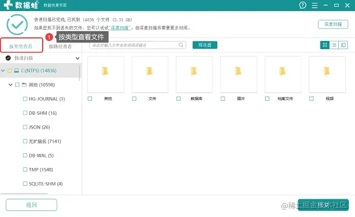Open the 筛选器 filter button

click(x=205, y=45)
